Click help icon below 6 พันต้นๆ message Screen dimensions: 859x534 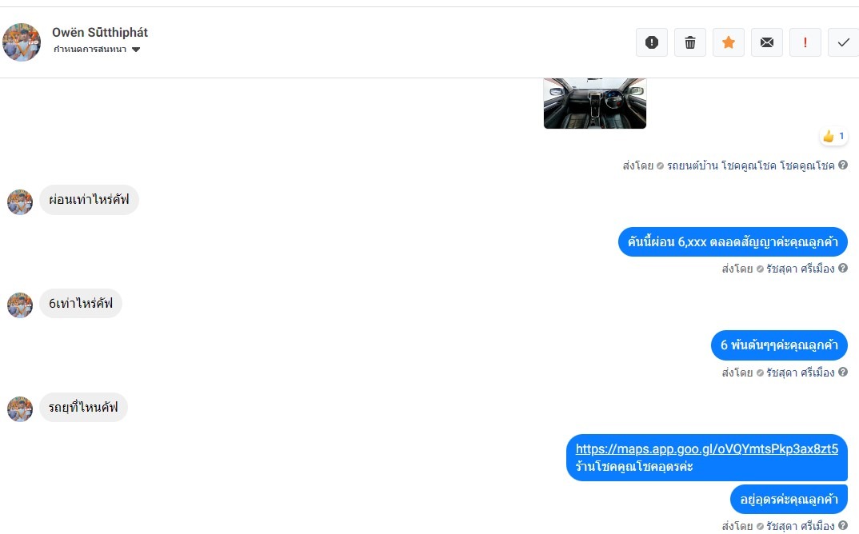click(843, 372)
